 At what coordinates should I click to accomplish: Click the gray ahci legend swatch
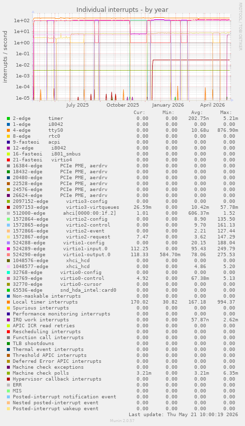pos(8,213)
